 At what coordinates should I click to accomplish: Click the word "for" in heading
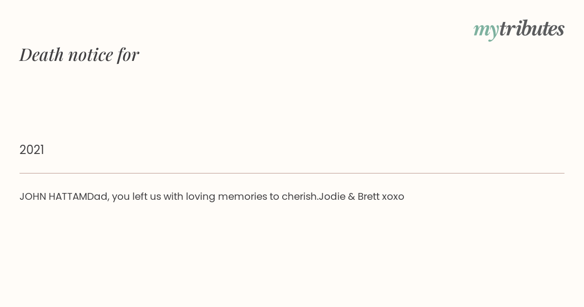(128, 55)
